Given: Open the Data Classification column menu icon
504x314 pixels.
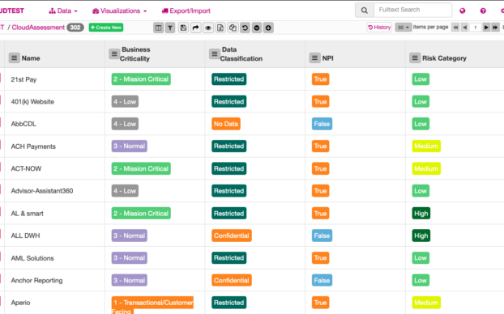Looking at the screenshot, I should pyautogui.click(x=215, y=53).
